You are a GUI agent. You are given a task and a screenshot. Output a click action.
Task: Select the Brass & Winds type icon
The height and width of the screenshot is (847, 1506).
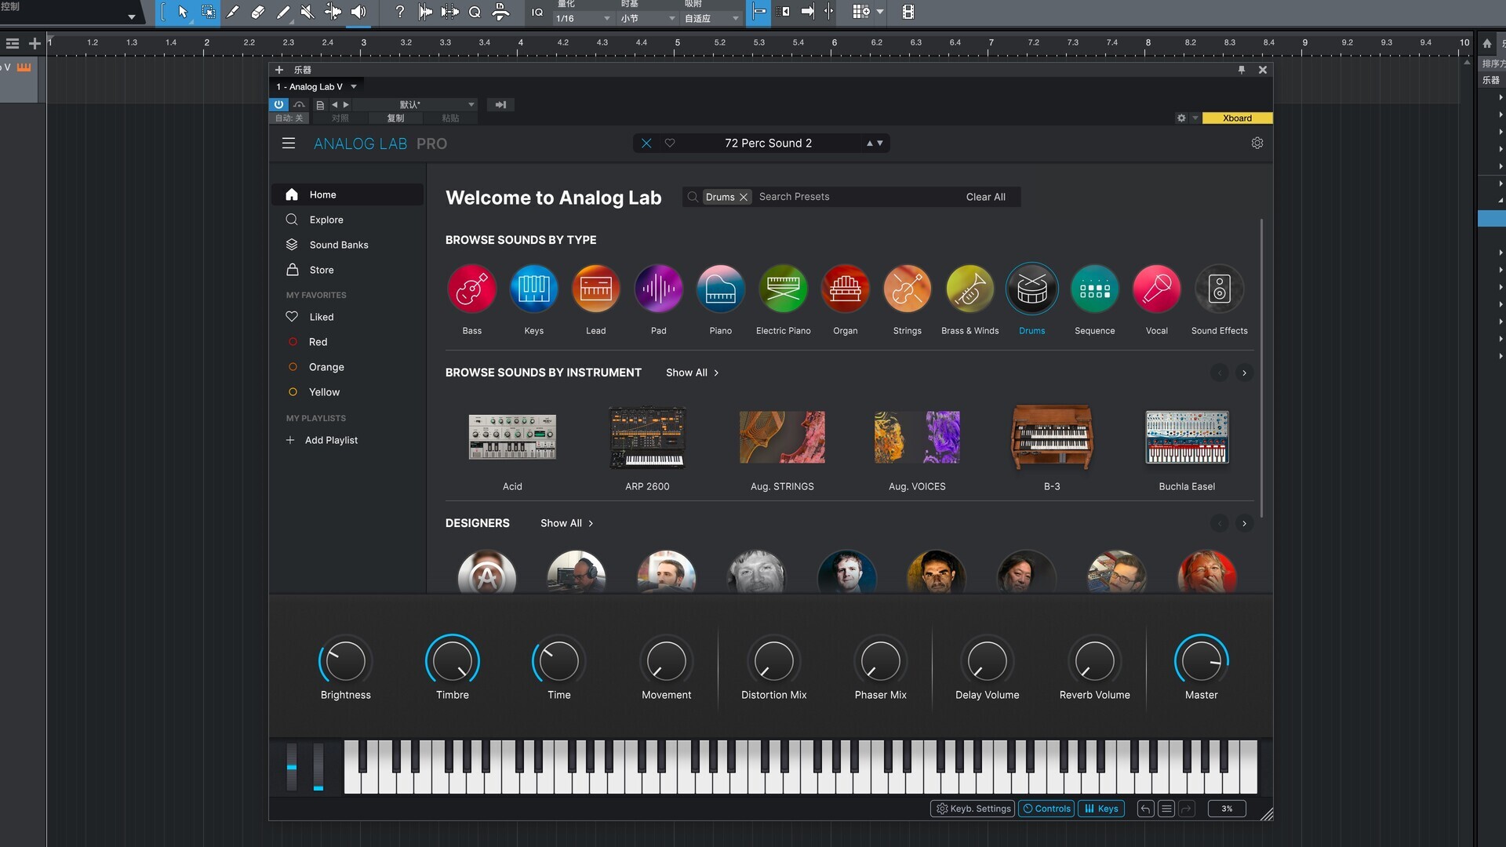970,289
